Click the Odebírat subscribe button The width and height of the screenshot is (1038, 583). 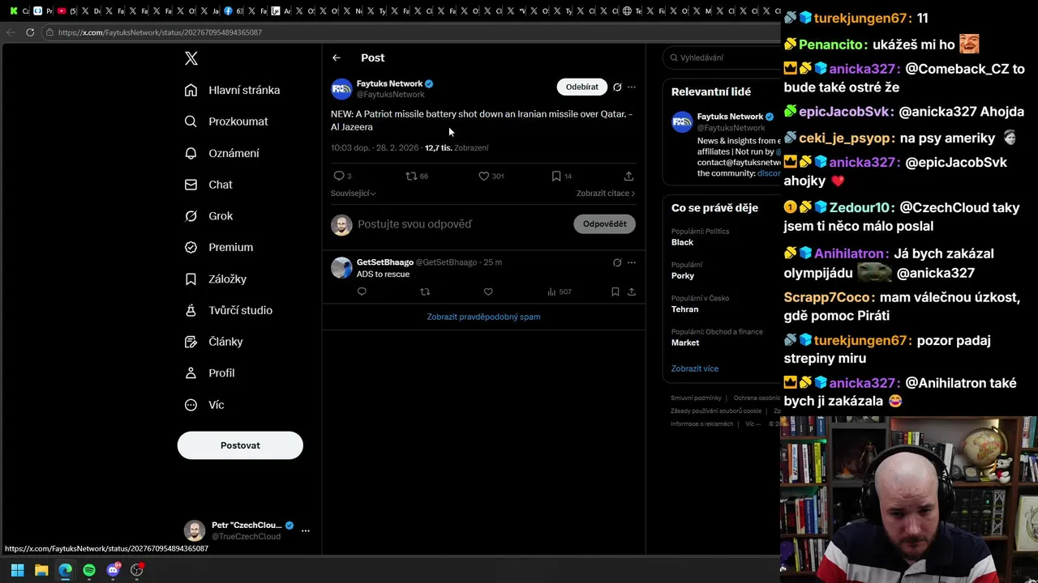[582, 87]
